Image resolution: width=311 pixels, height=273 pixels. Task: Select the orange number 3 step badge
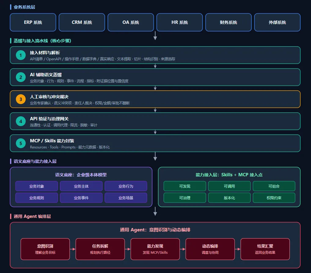pos(21,99)
